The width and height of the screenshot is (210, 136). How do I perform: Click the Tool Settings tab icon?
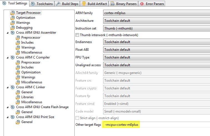click(4, 3)
